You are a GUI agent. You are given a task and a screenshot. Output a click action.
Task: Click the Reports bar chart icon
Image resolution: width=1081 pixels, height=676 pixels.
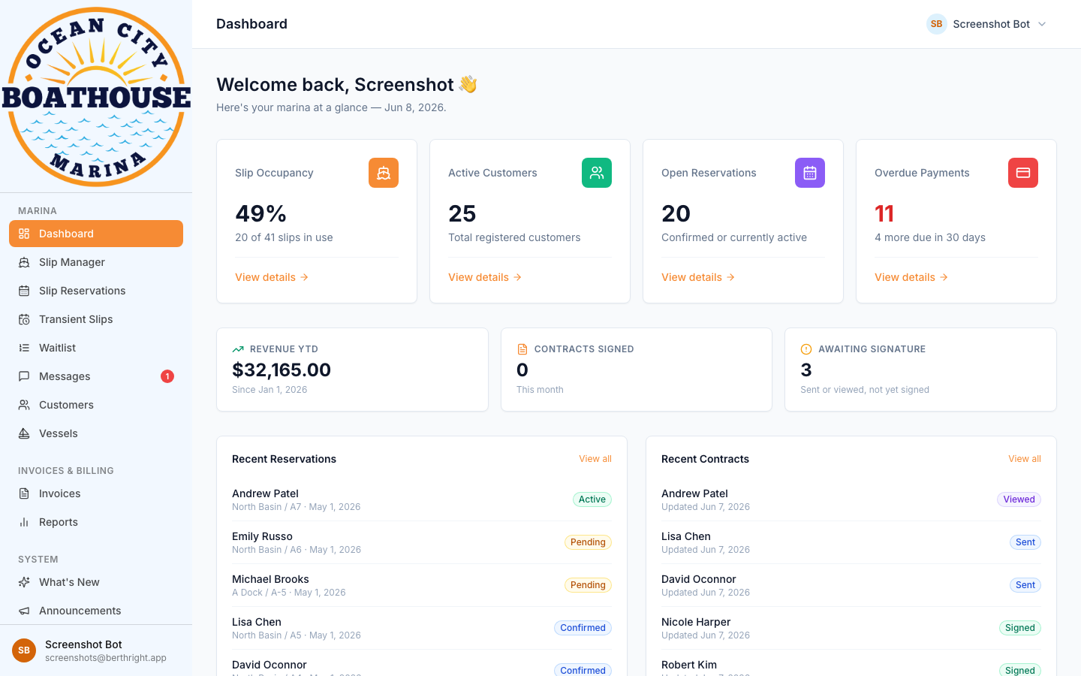pos(24,522)
